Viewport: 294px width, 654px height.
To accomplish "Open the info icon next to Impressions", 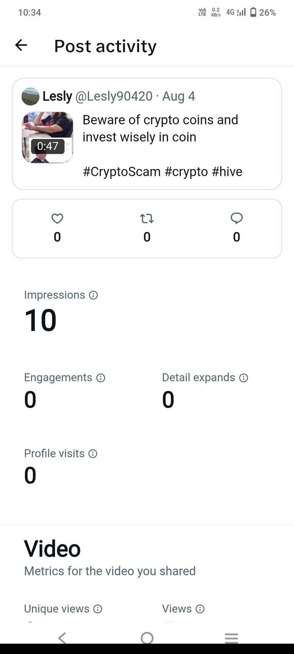I will tap(93, 295).
